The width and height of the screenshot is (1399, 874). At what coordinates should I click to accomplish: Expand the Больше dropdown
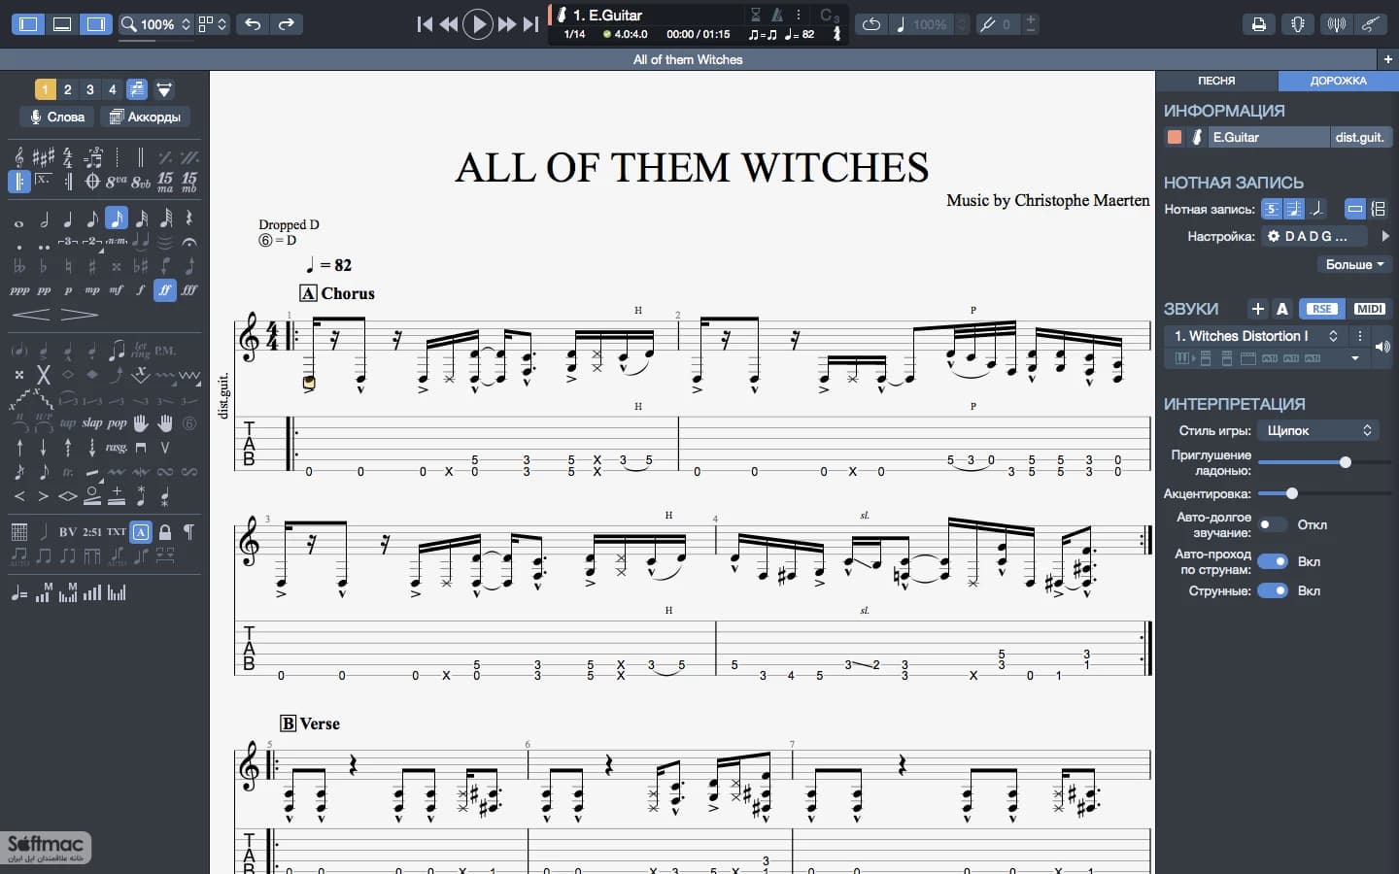click(1354, 264)
